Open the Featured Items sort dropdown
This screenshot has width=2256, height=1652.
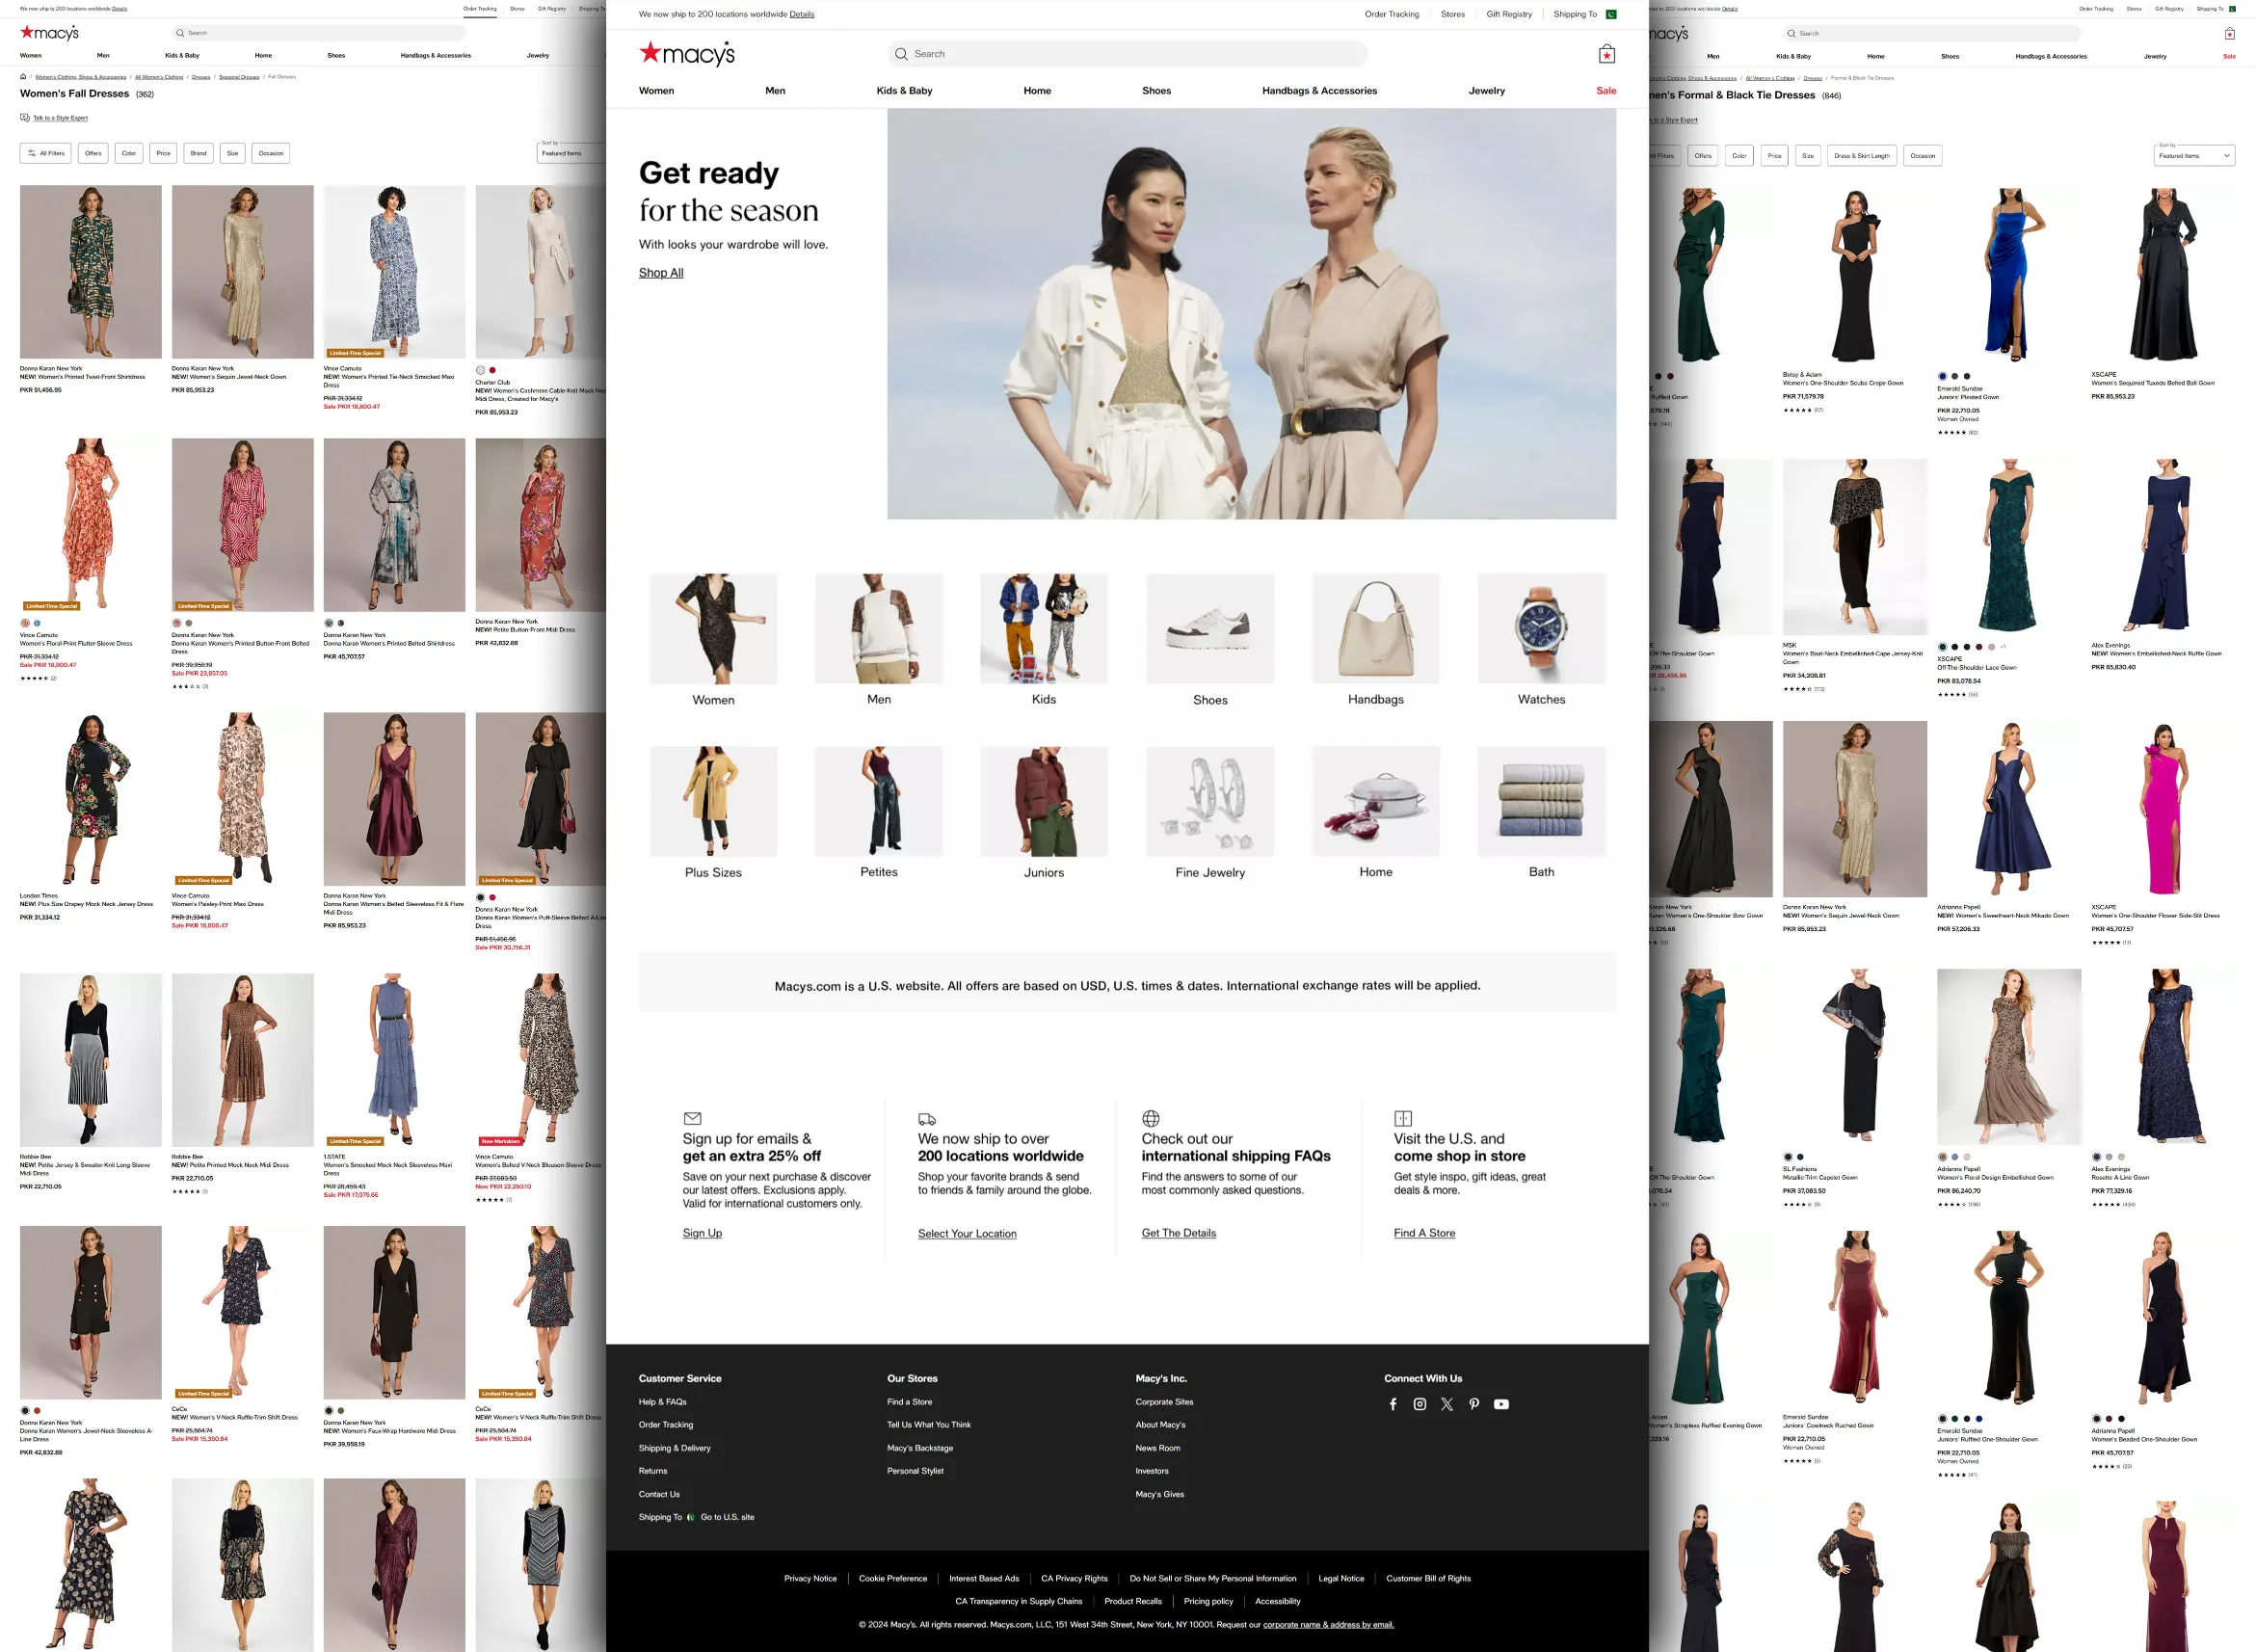point(2193,155)
